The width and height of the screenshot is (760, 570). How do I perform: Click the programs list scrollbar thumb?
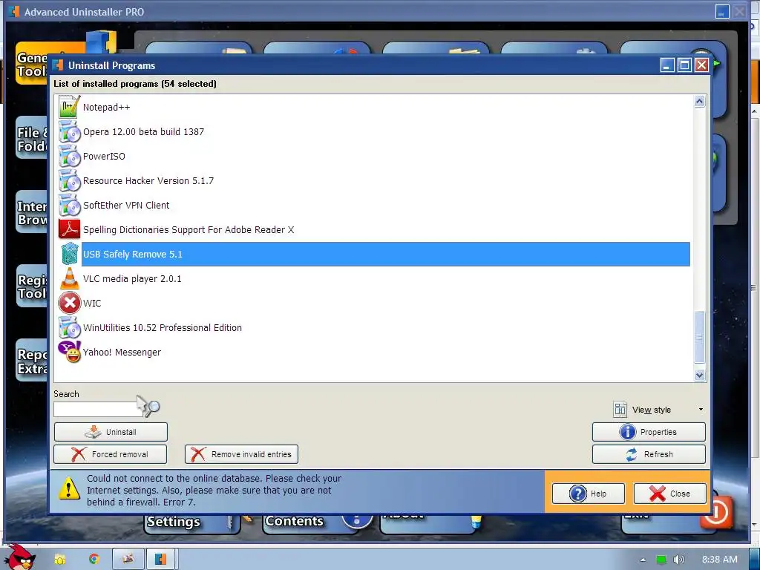point(699,337)
